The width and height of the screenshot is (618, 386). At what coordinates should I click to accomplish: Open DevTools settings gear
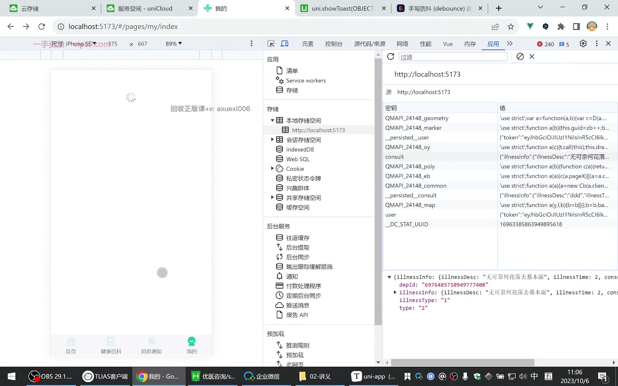click(x=583, y=44)
